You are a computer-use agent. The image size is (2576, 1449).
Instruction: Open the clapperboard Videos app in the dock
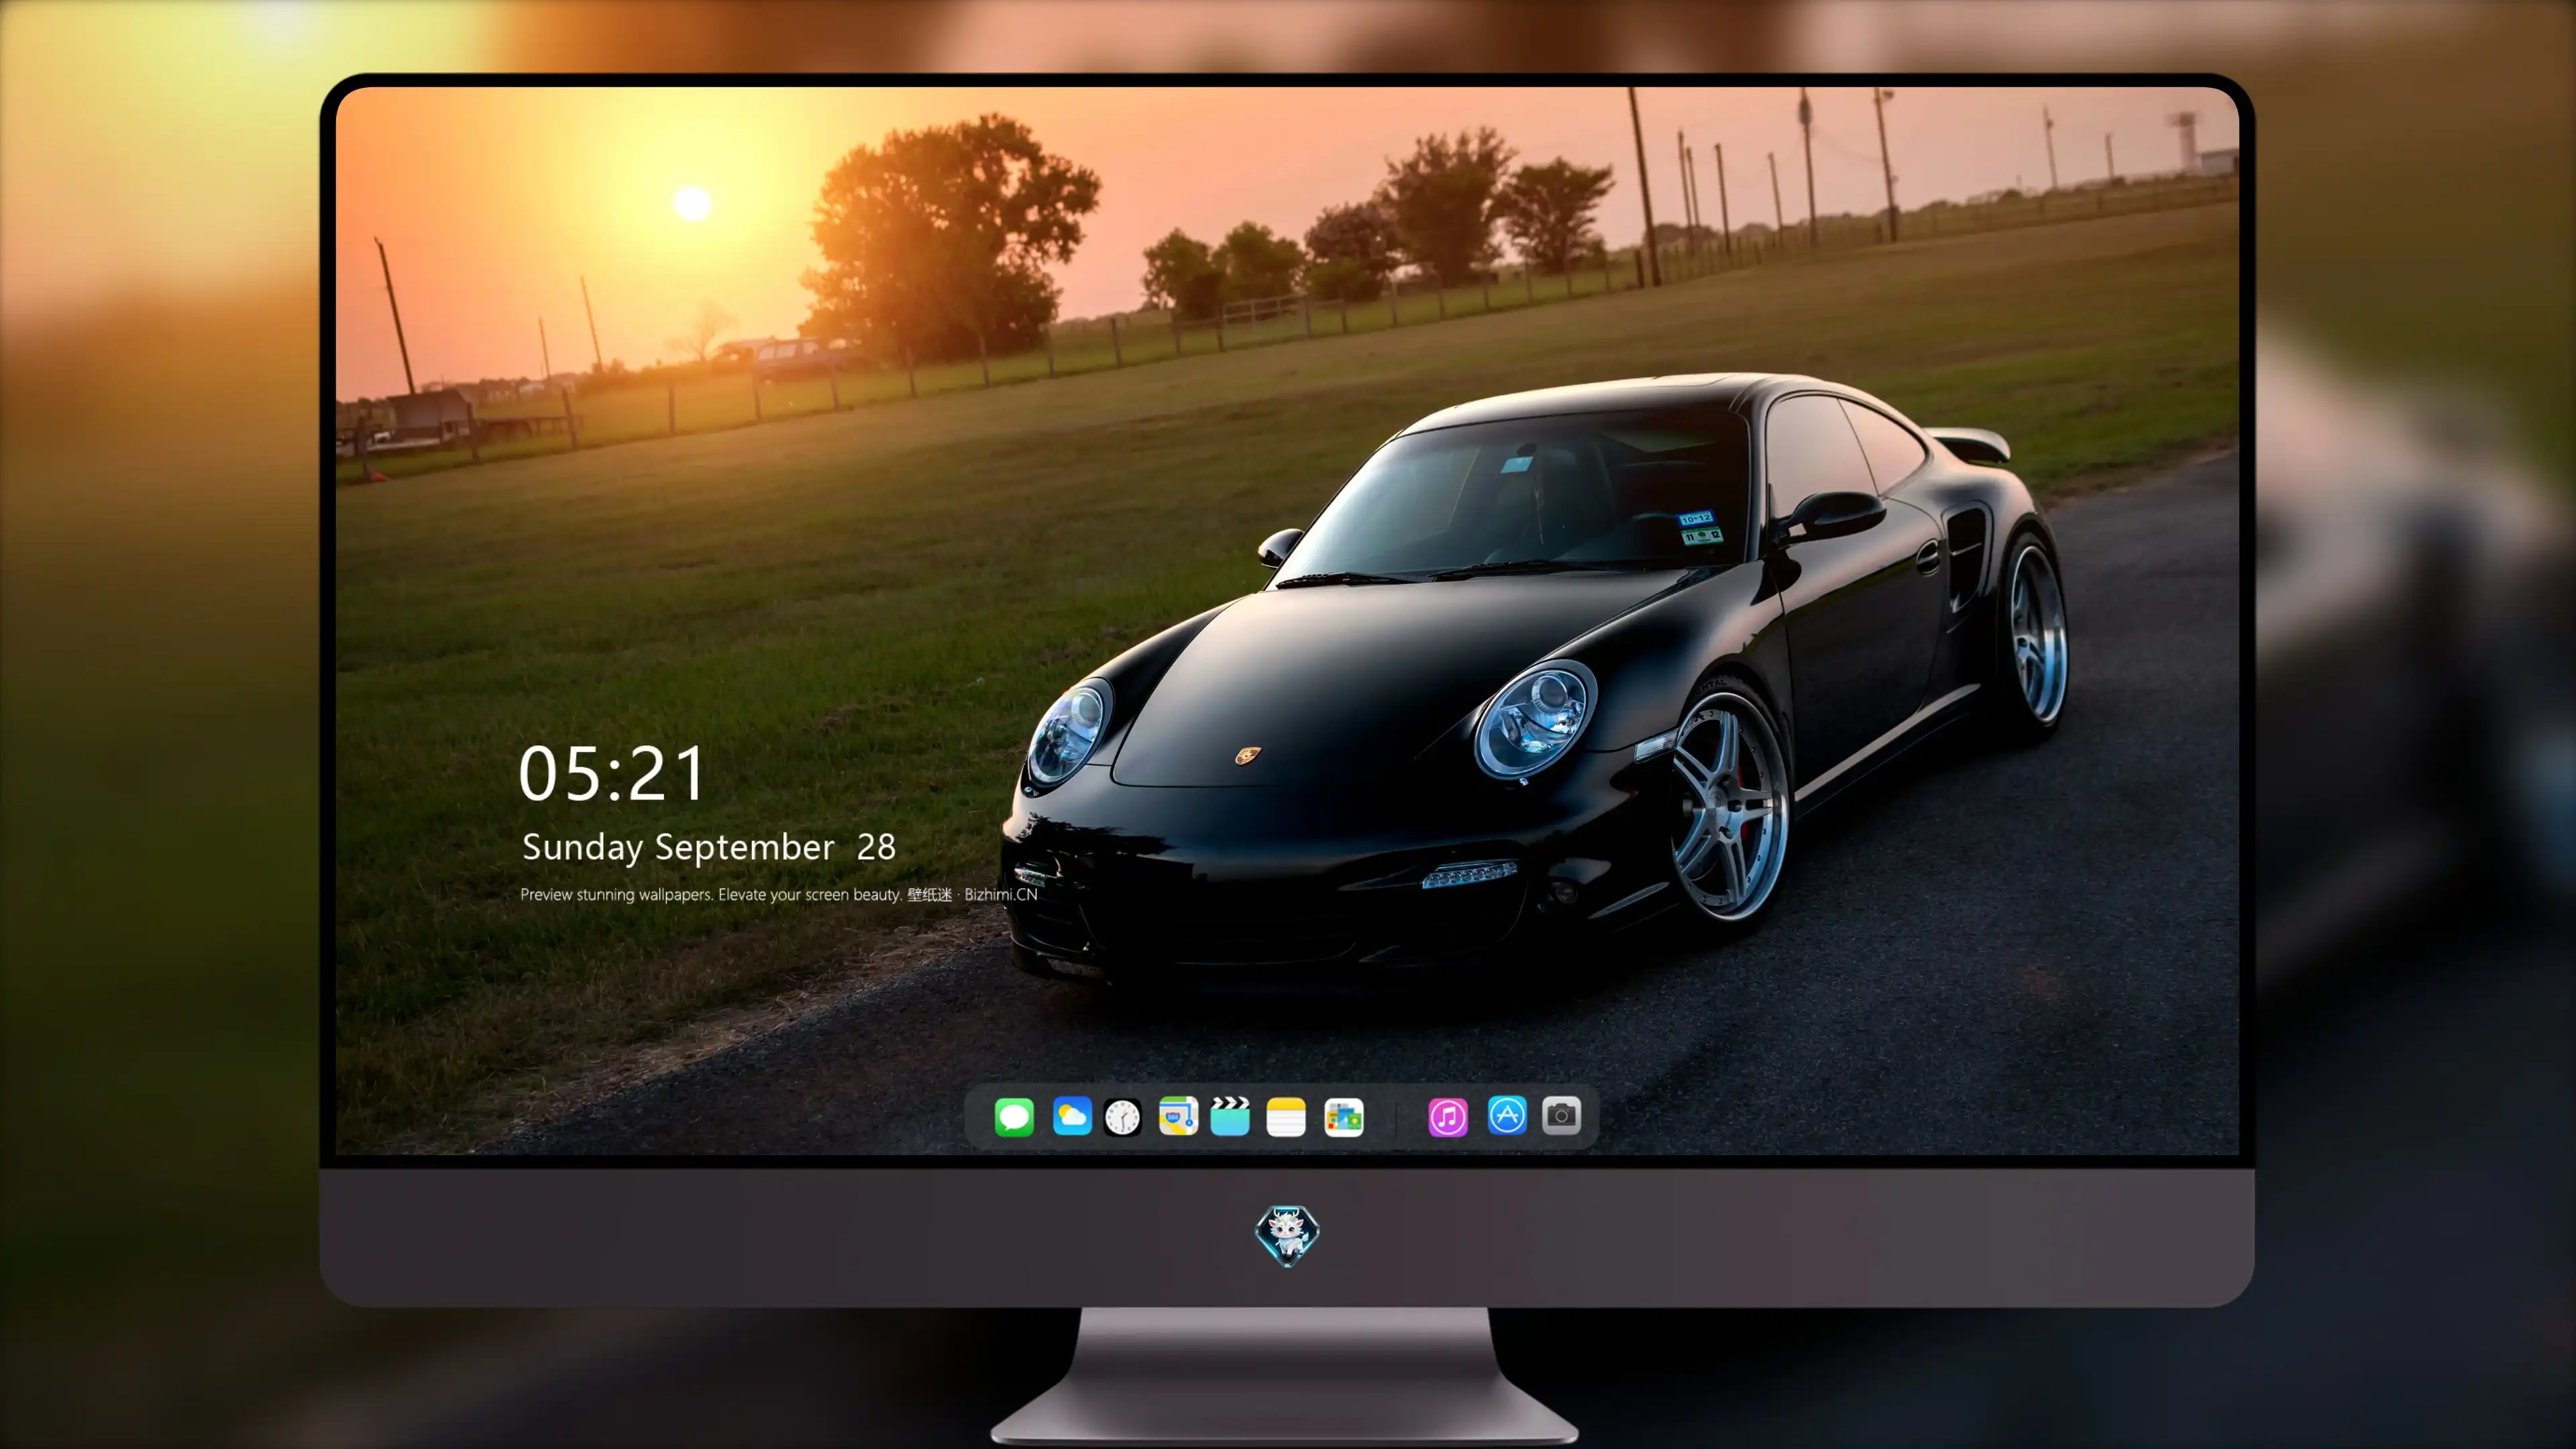coord(1230,1116)
